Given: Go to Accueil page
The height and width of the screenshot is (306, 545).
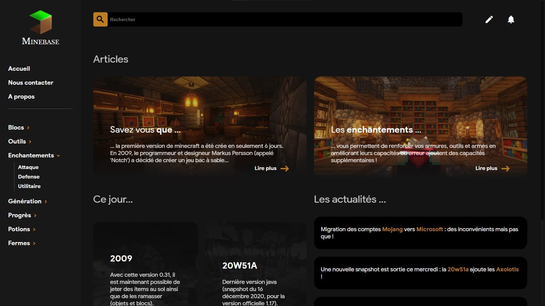Looking at the screenshot, I should (x=19, y=69).
